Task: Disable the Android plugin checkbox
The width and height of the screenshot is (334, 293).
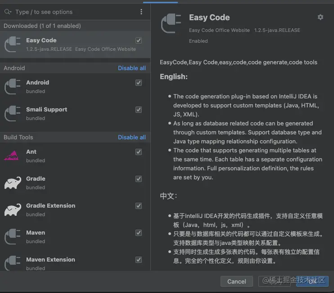Action: pos(139,83)
